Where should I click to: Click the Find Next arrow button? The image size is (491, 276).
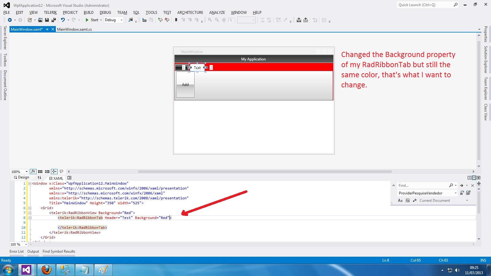[462, 186]
